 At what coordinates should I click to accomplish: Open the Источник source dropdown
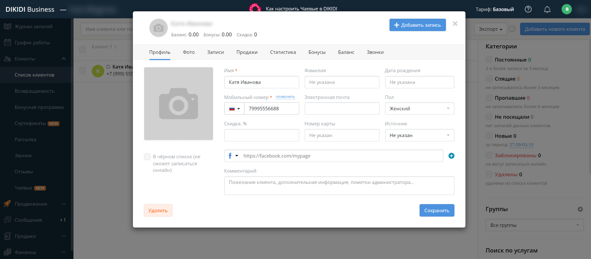[x=419, y=135]
